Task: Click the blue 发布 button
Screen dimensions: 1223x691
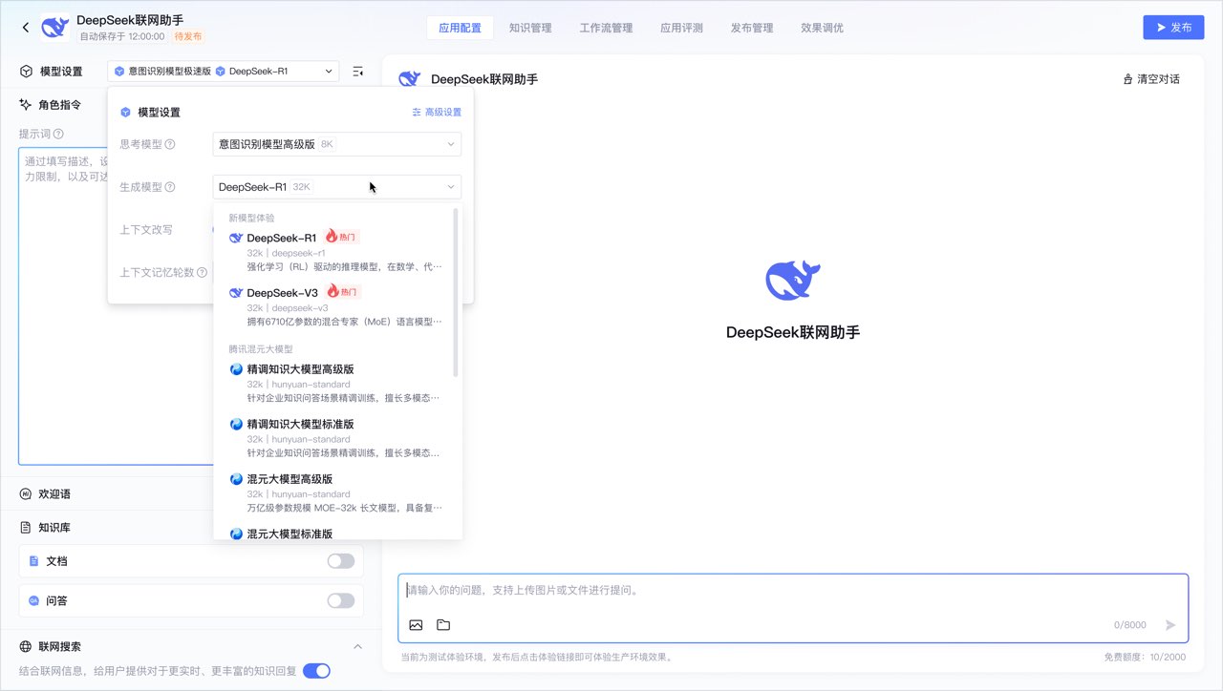Action: click(x=1173, y=28)
